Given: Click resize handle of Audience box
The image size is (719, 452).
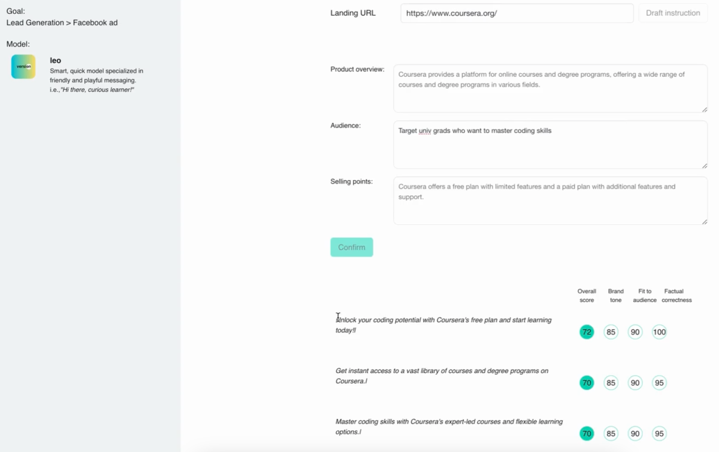Looking at the screenshot, I should point(704,166).
